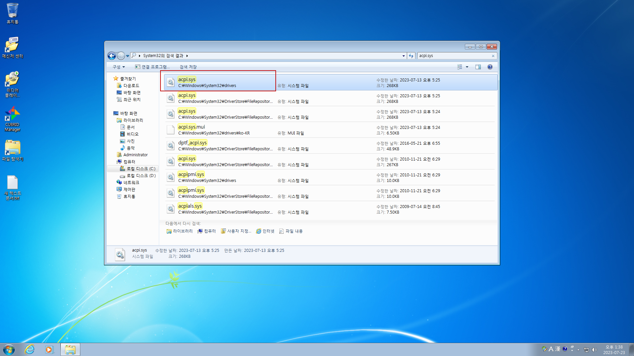Screen dimensions: 634x356
Task: Click the 연결 프로그램 toolbar item
Action: tap(152, 67)
